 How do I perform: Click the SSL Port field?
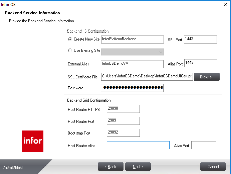[x=200, y=40]
